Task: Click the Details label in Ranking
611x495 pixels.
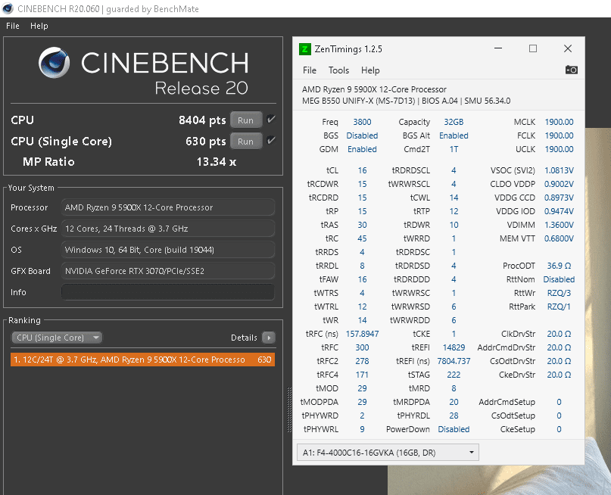Action: pos(244,338)
